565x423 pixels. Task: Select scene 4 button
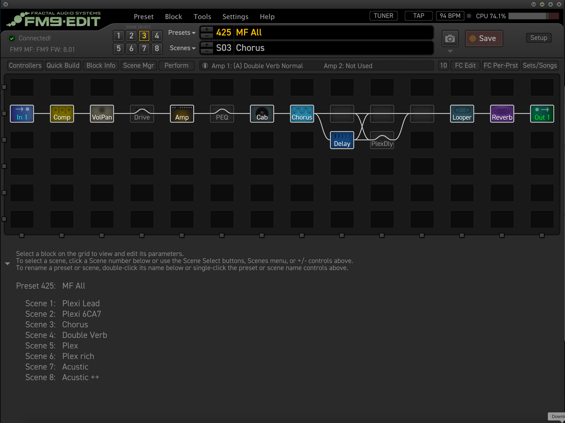coord(157,36)
